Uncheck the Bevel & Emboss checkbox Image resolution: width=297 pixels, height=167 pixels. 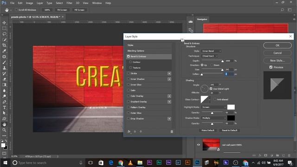tap(129, 57)
